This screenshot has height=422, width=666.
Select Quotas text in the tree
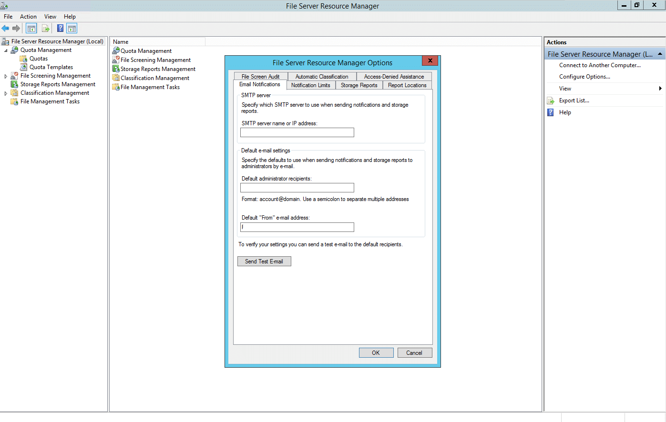coord(39,59)
